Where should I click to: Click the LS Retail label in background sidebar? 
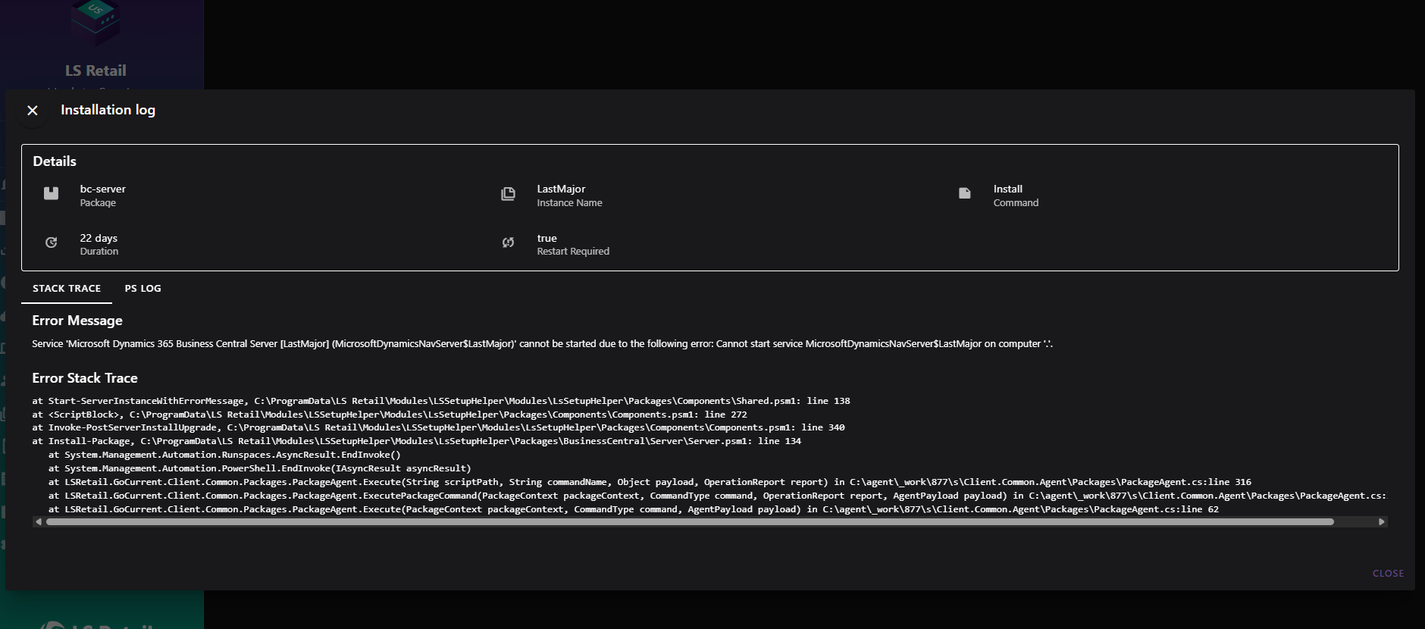click(96, 70)
